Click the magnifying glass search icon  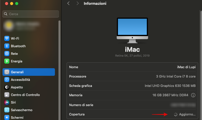[x=6, y=14]
